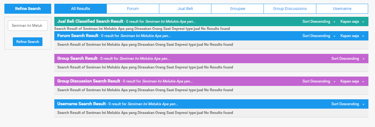Switch to the All Results tab
Viewport: 375px width, 127px height.
point(81,9)
